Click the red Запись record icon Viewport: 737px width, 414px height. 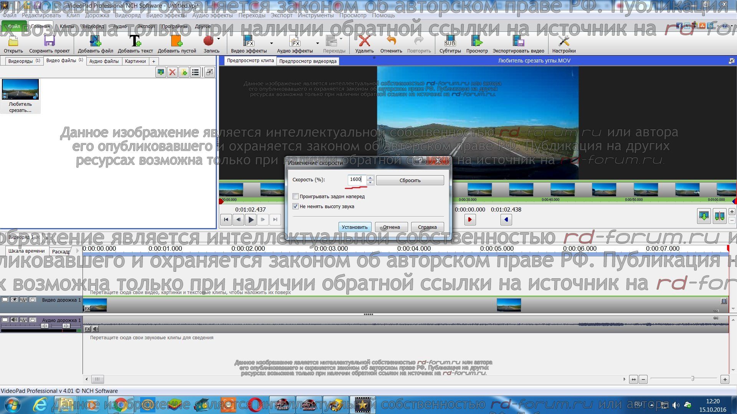tap(208, 41)
